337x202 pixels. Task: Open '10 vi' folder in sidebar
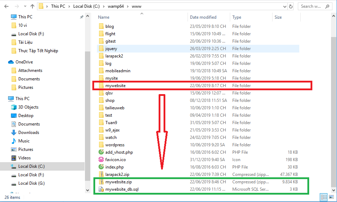coord(22,25)
